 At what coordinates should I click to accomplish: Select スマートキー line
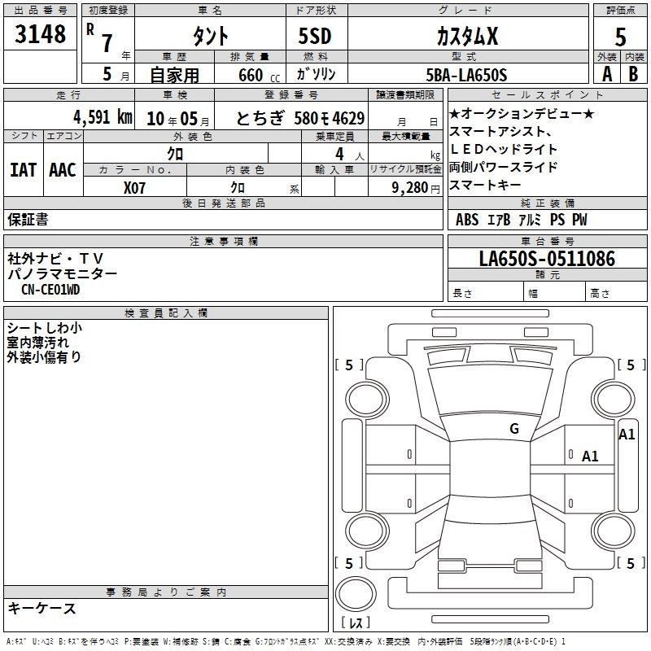485,185
